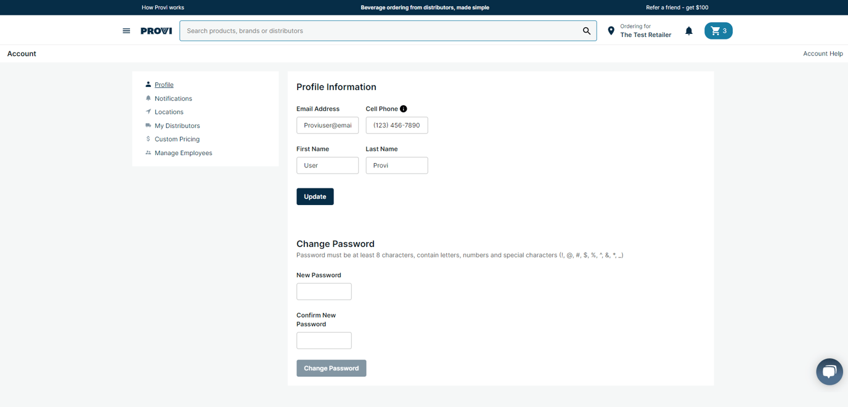Click the Notifications bell icon in sidebar
This screenshot has height=407, width=848.
pos(148,98)
